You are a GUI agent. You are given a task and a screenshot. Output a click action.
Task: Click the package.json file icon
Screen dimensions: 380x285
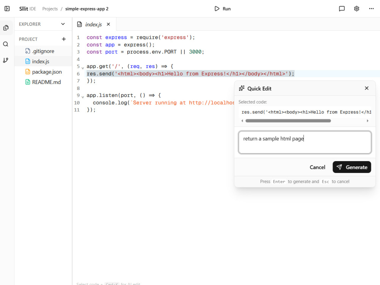click(28, 72)
